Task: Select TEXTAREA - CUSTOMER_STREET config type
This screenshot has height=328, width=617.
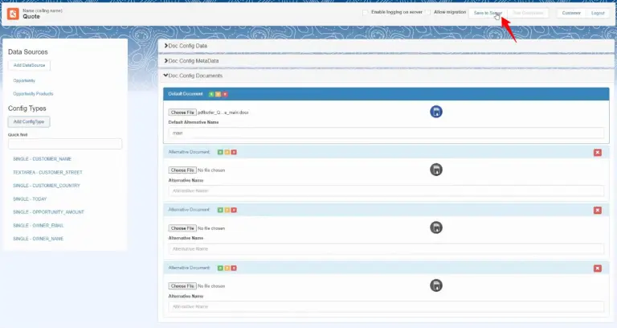Action: (47, 173)
